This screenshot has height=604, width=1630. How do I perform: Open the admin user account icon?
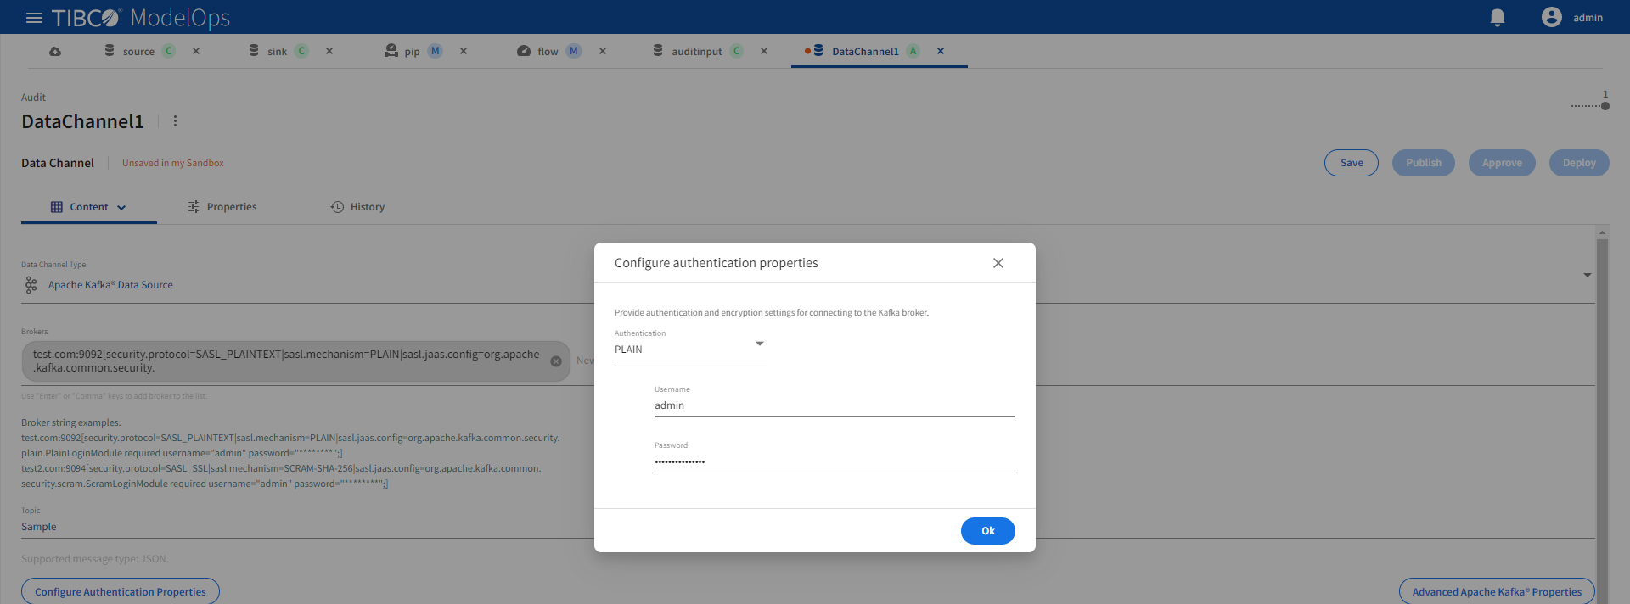(1551, 18)
